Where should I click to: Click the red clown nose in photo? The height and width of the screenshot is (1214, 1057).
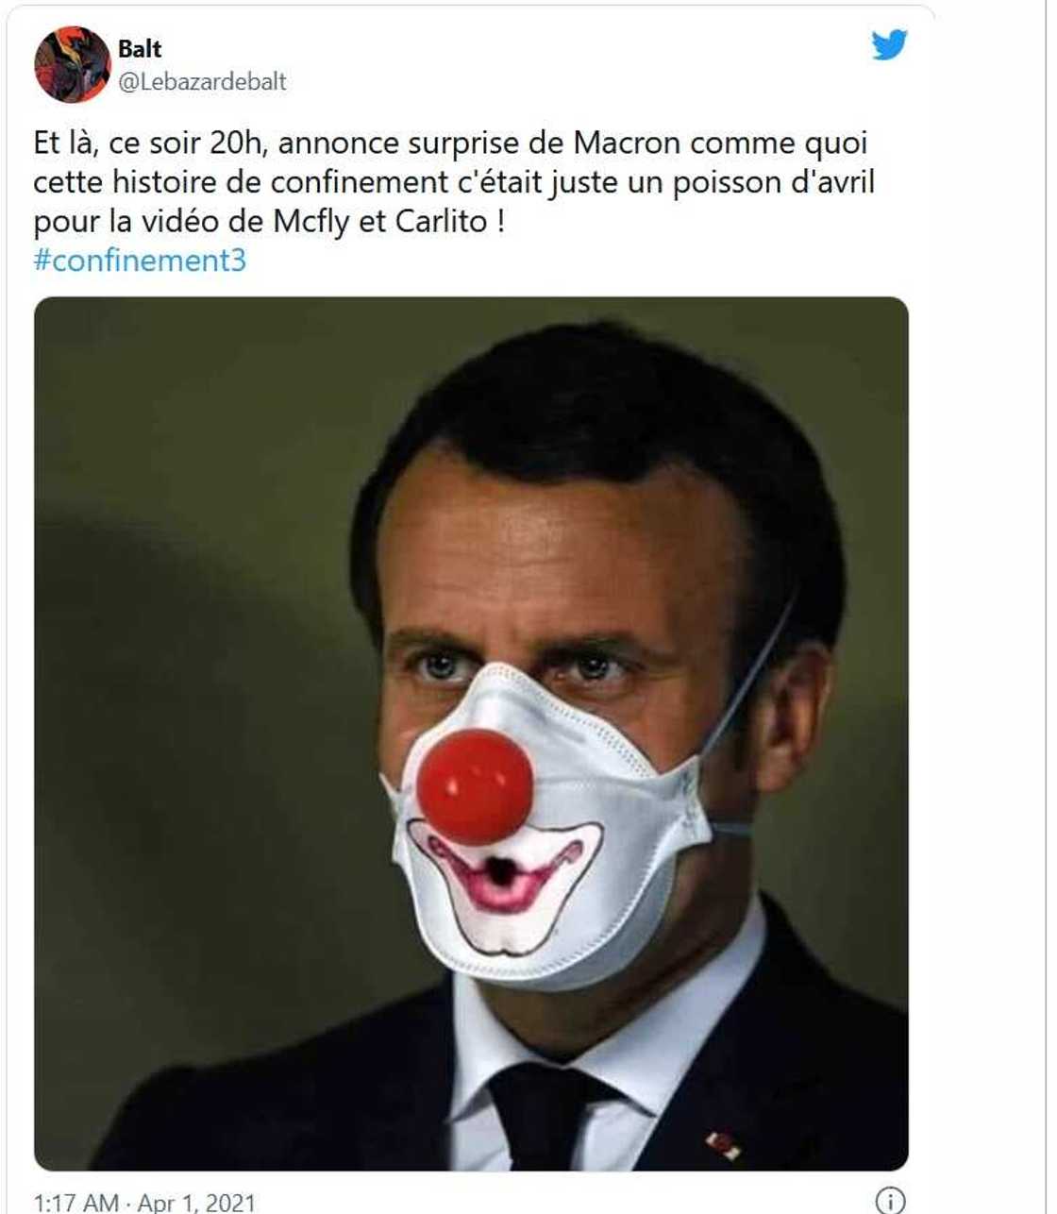click(x=475, y=786)
